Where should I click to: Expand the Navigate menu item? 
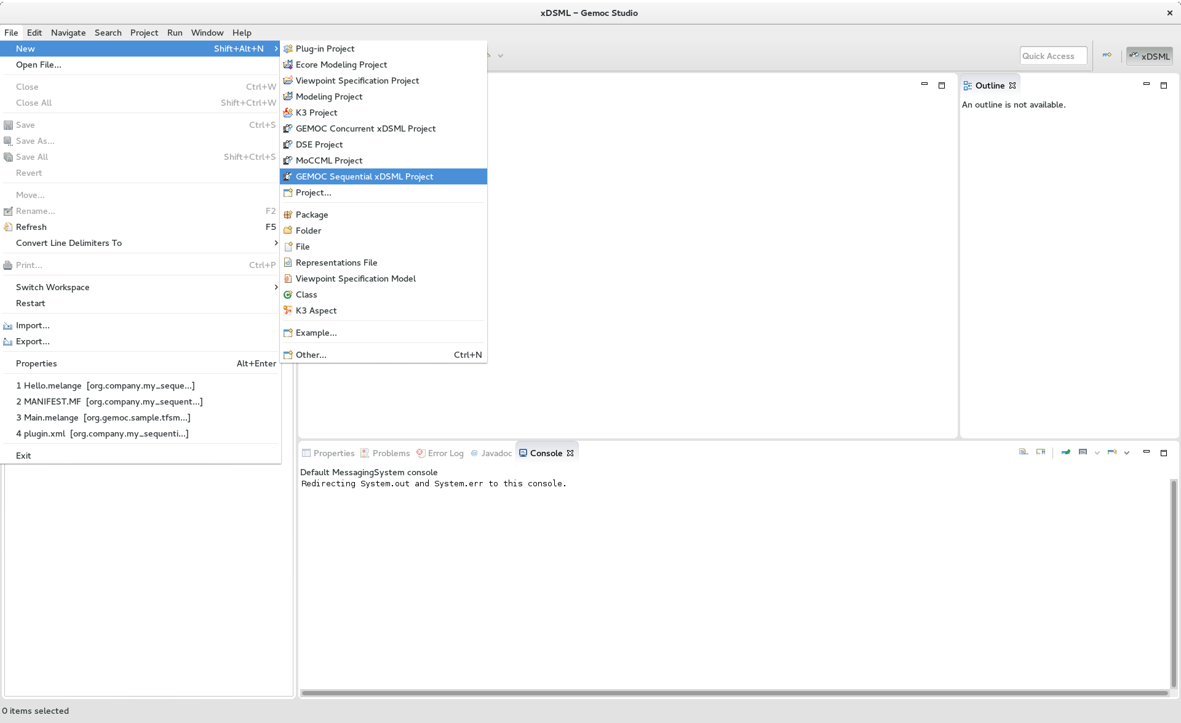coord(68,32)
